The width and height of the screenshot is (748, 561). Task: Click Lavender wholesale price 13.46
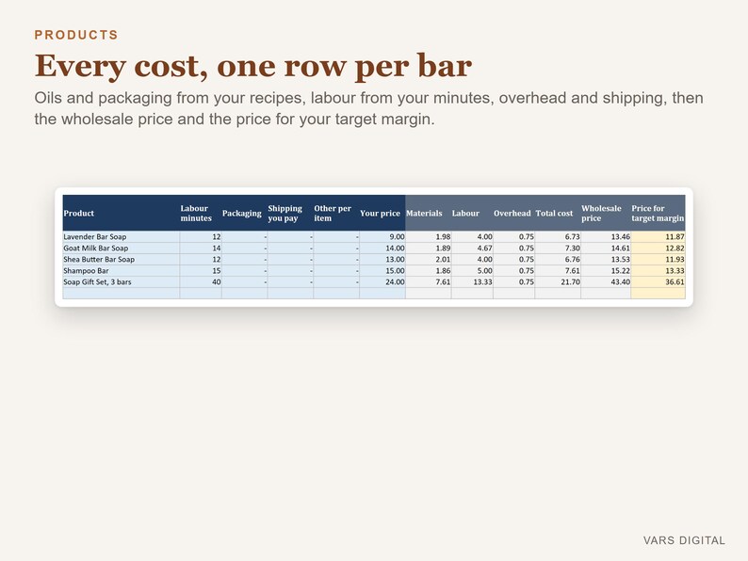coord(606,237)
